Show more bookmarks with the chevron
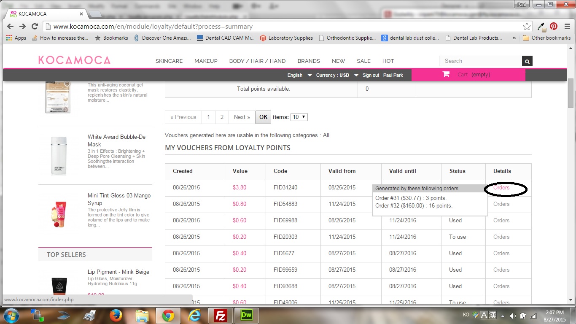 tap(514, 38)
